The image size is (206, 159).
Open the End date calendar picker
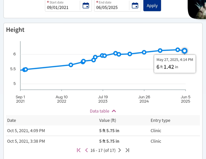135,6
